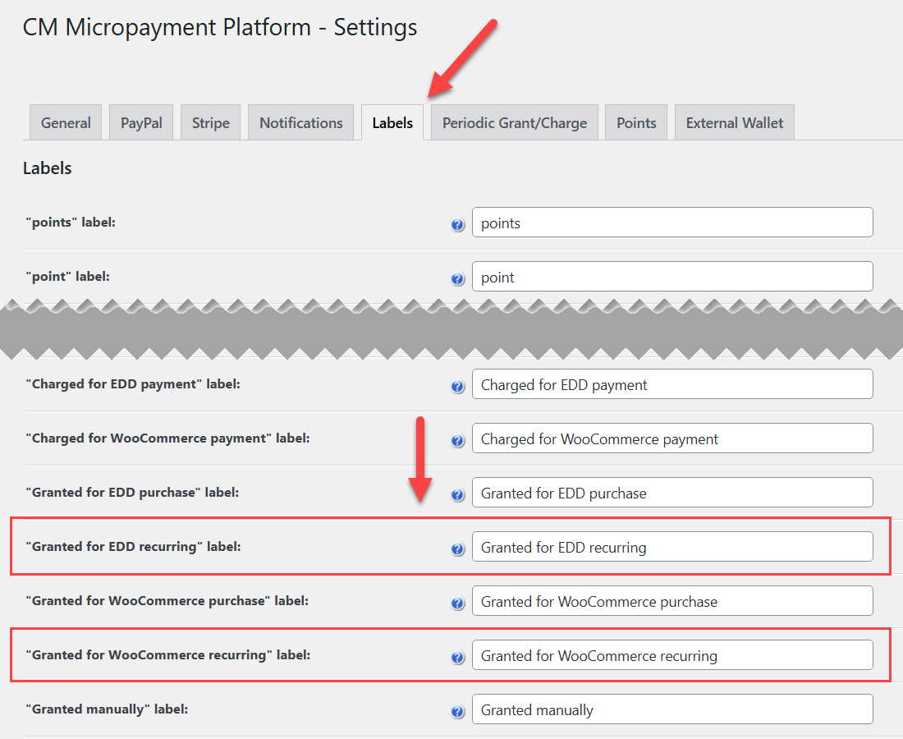903x739 pixels.
Task: Click help icon for "point" label
Action: click(458, 279)
